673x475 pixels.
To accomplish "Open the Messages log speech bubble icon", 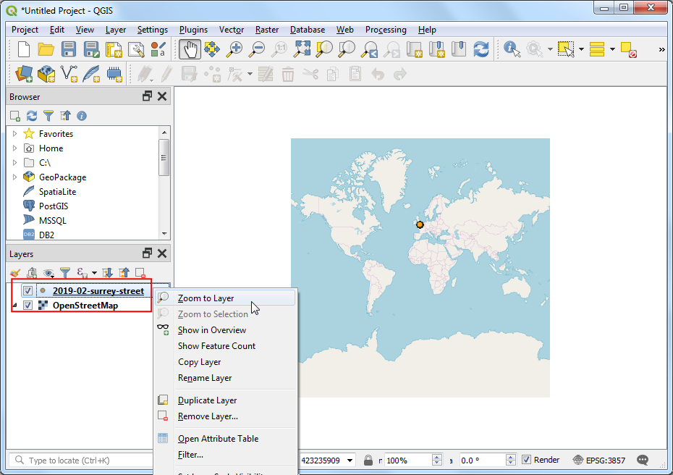I will (642, 460).
